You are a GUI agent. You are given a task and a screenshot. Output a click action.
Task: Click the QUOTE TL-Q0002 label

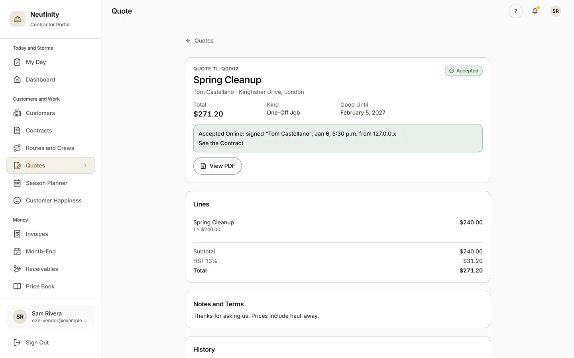pos(216,69)
